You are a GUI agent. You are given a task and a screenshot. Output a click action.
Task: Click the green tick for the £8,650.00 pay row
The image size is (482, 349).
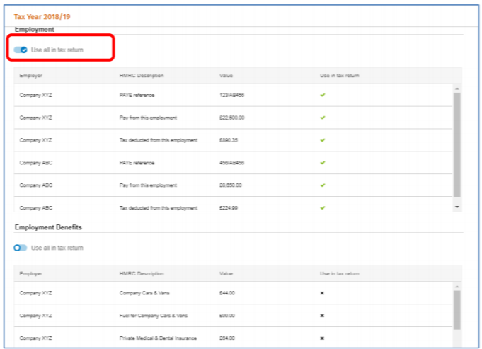point(323,185)
